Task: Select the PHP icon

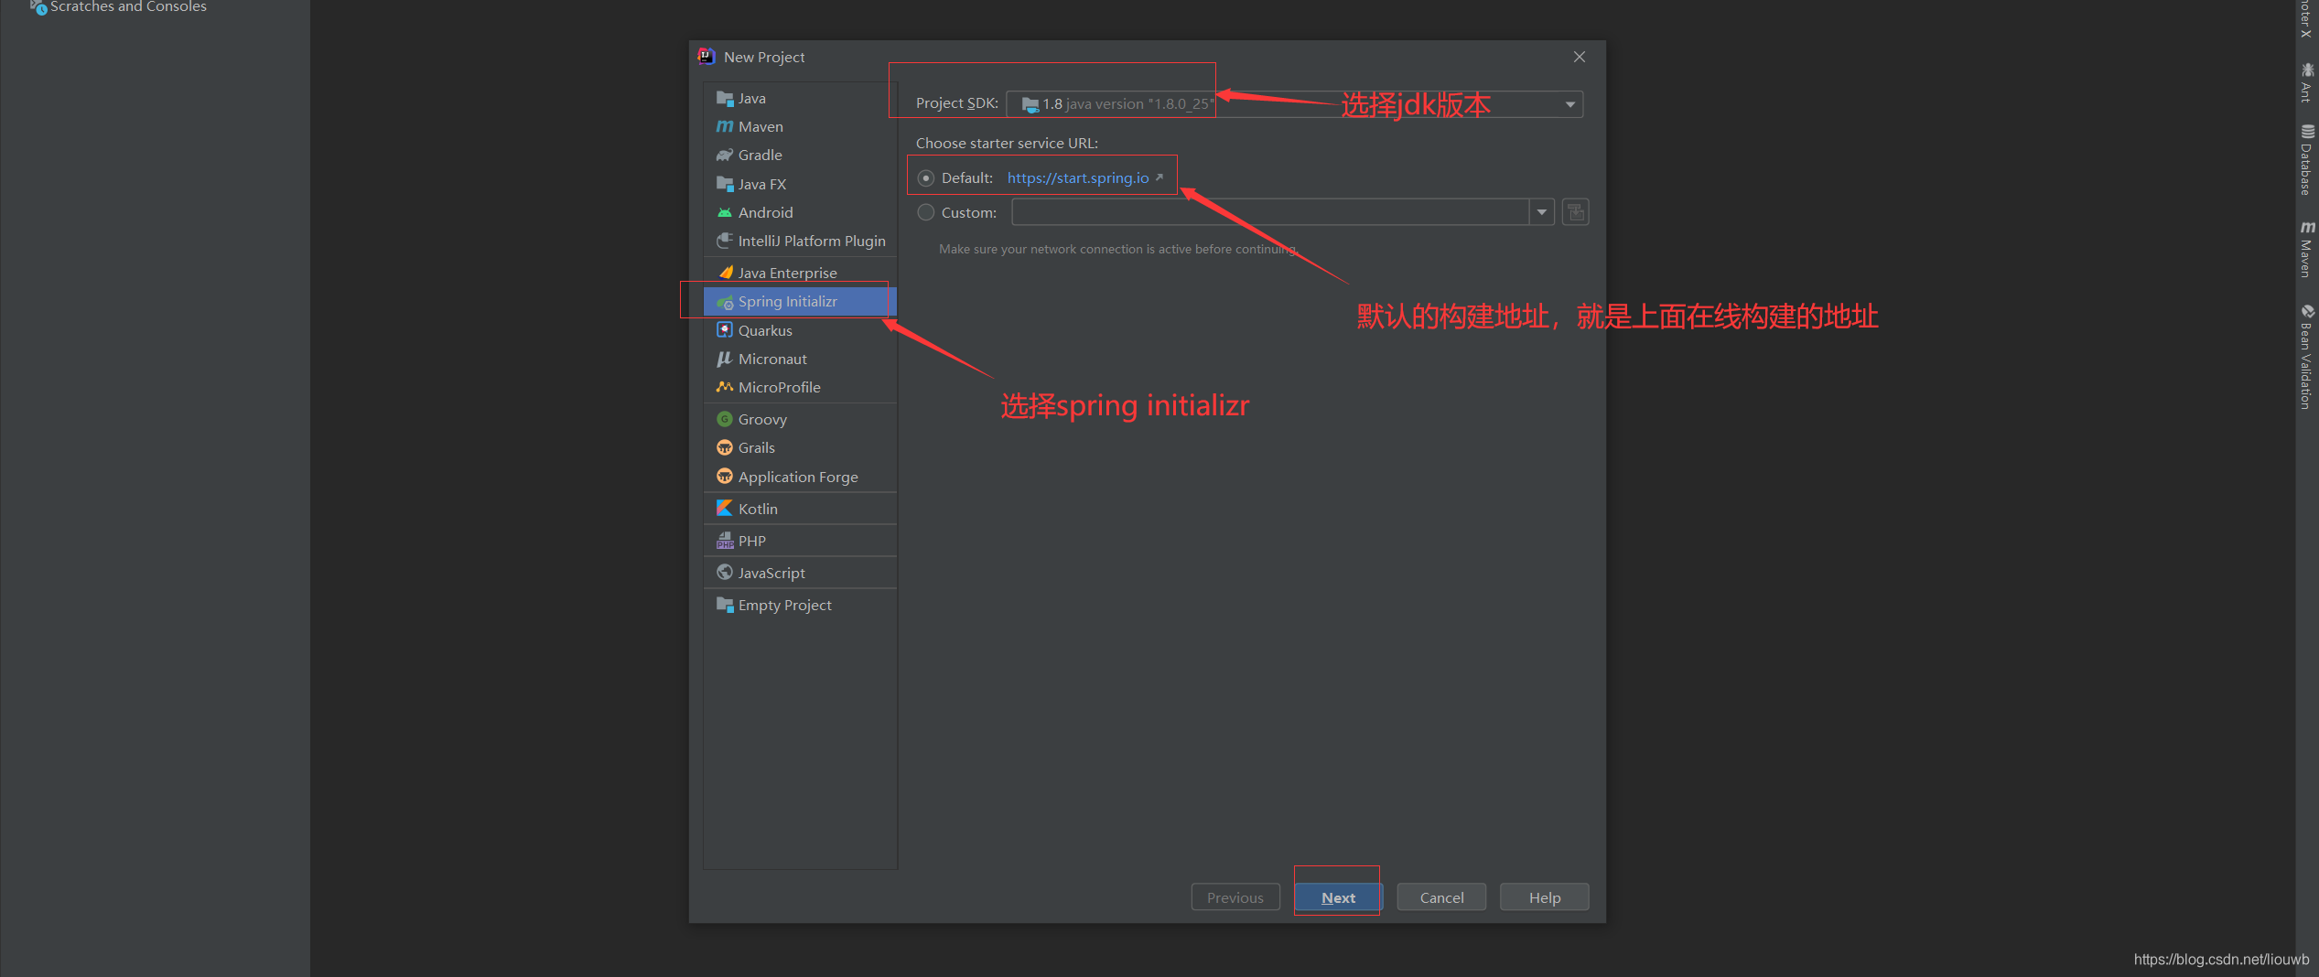Action: click(x=725, y=541)
